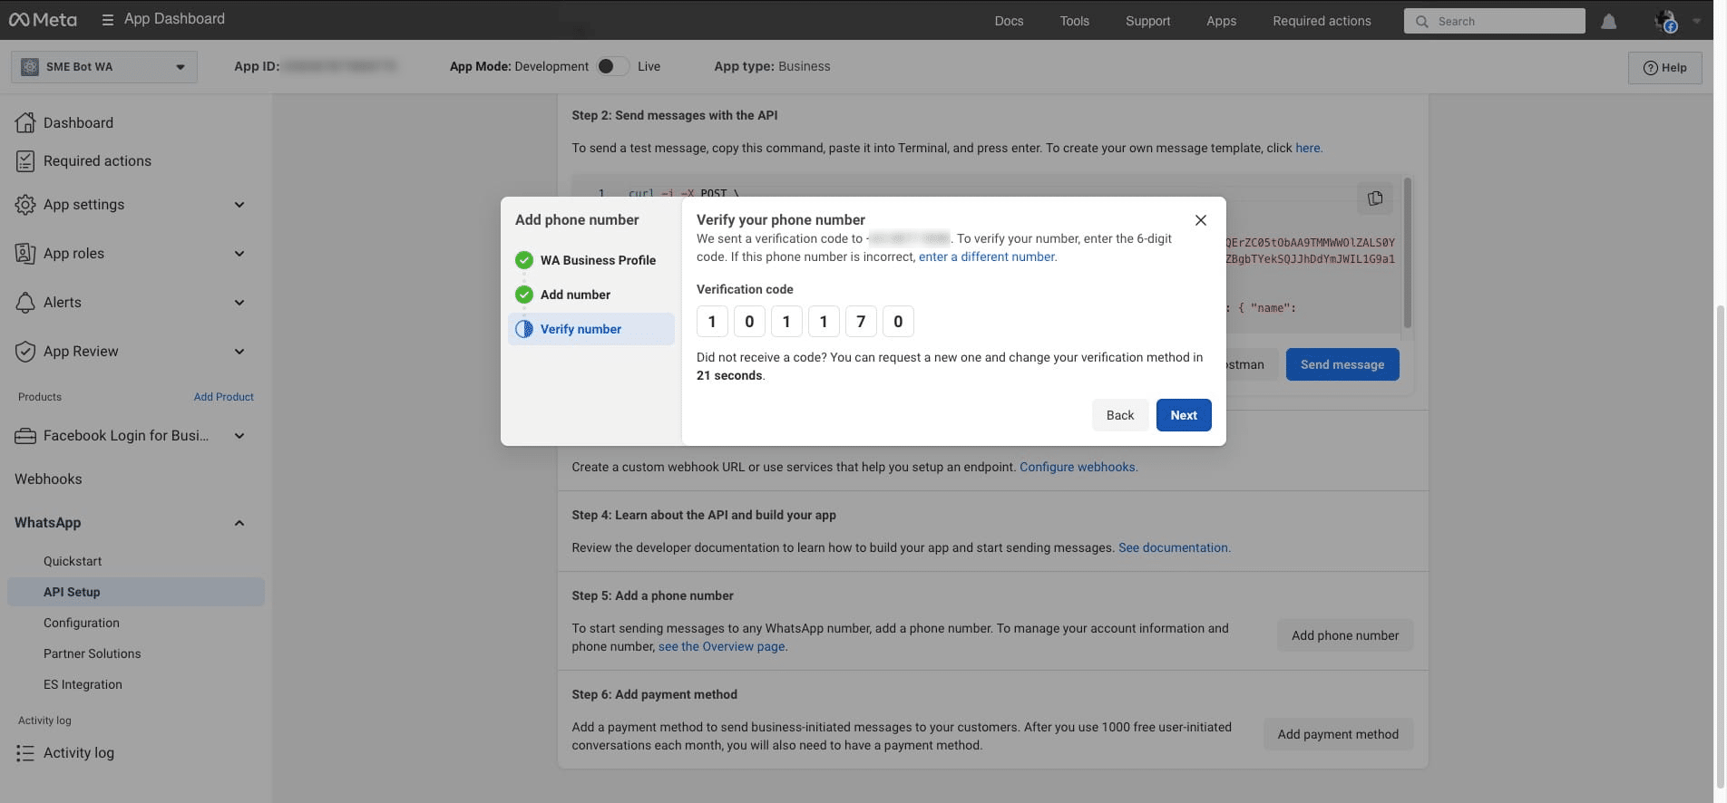Click the page vertical scrollbar
Image resolution: width=1727 pixels, height=803 pixels.
(x=1721, y=548)
